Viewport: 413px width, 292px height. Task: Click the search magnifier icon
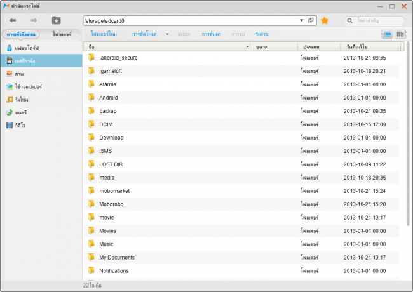[350, 20]
